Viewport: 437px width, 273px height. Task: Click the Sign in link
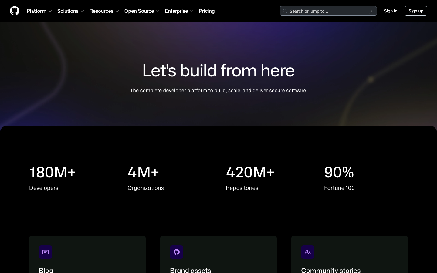(391, 11)
